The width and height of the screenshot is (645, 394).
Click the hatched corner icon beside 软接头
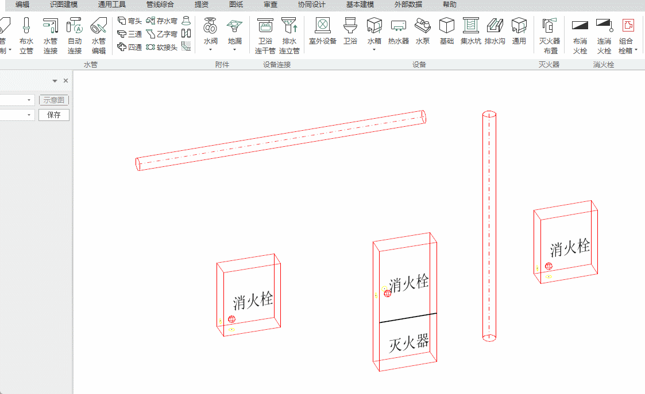coord(186,46)
